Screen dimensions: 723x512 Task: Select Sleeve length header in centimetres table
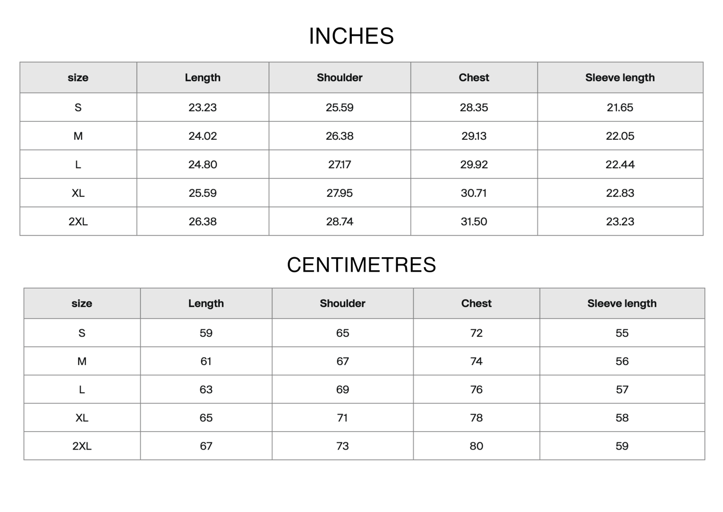pos(622,303)
